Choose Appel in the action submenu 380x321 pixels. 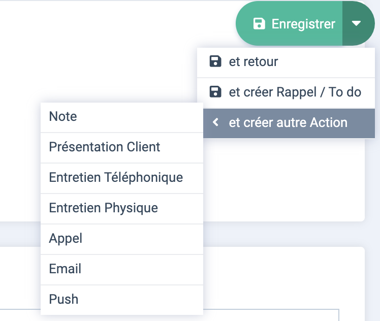tap(121, 239)
